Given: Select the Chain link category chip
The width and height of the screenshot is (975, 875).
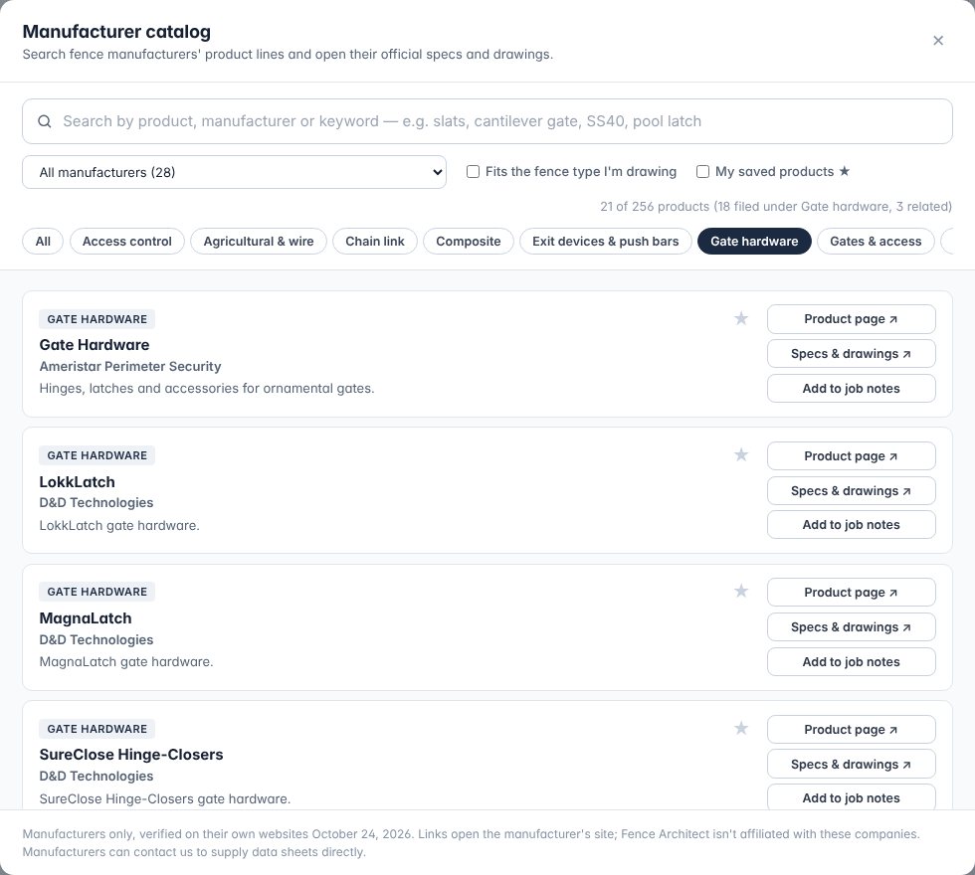Looking at the screenshot, I should [375, 241].
